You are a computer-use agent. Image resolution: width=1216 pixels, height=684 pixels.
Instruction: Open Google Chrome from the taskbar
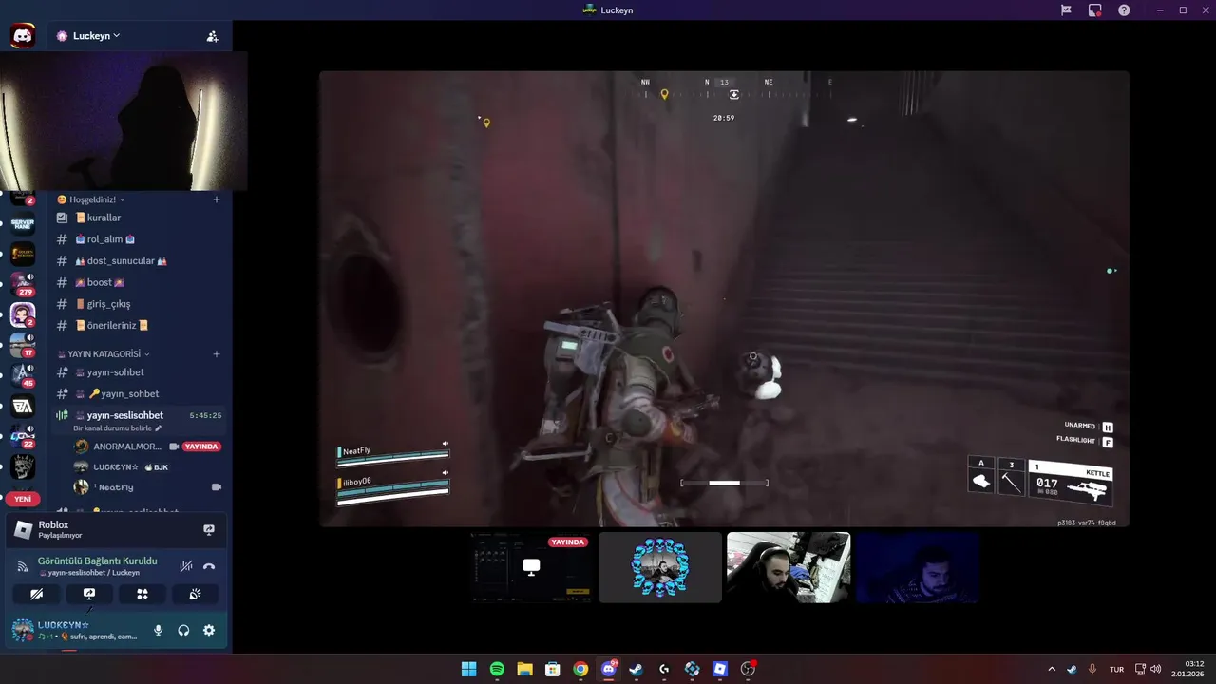pos(580,669)
